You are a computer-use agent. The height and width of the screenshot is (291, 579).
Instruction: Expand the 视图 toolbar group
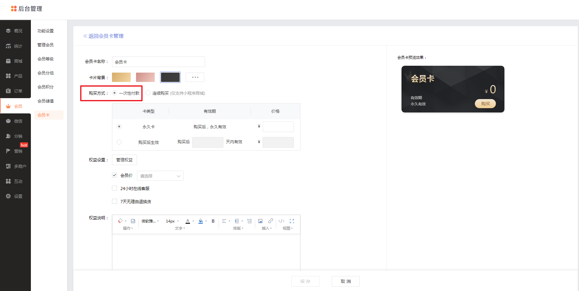click(288, 228)
